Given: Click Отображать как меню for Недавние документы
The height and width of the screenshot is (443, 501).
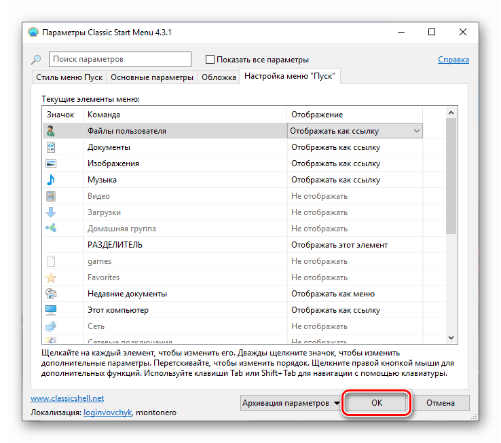Looking at the screenshot, I should click(x=333, y=294).
